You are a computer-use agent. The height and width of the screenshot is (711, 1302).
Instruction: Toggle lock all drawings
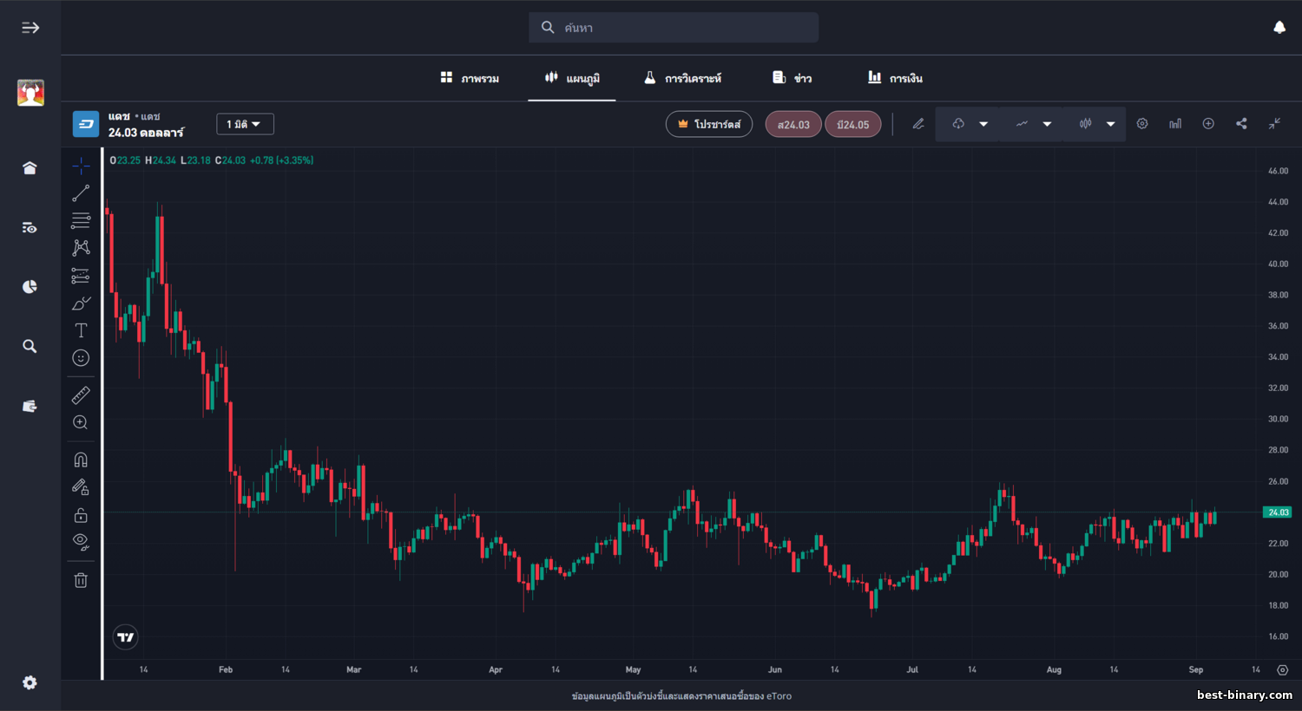pos(81,515)
